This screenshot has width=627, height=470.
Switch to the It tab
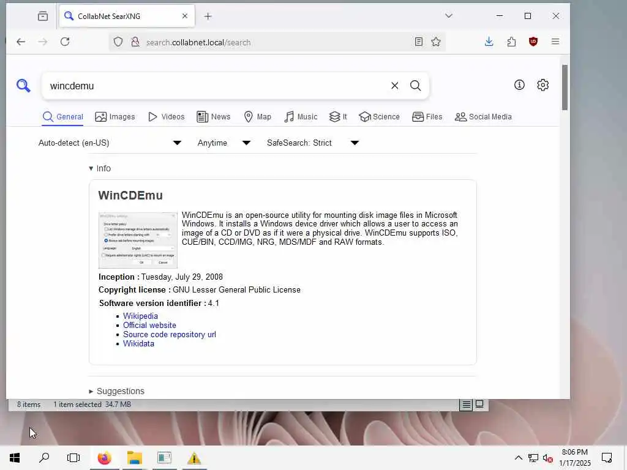tap(338, 117)
